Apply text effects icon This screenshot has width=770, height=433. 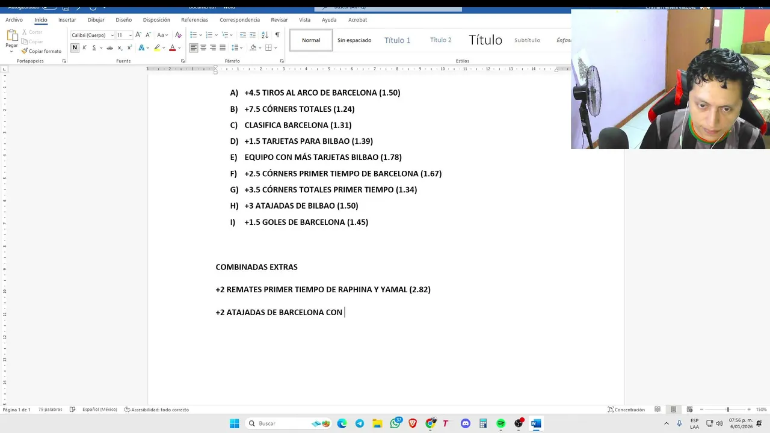point(142,48)
